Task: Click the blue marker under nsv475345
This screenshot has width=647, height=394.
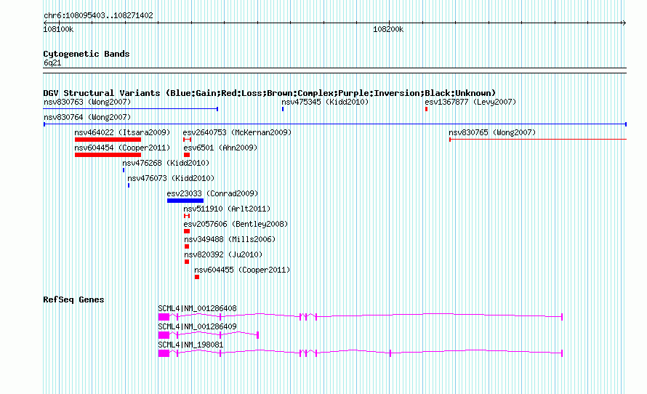Action: coord(283,109)
